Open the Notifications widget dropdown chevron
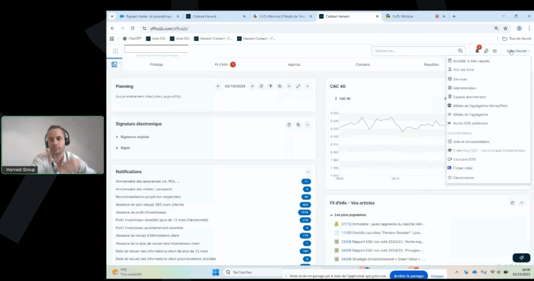534x281 pixels. [x=308, y=172]
